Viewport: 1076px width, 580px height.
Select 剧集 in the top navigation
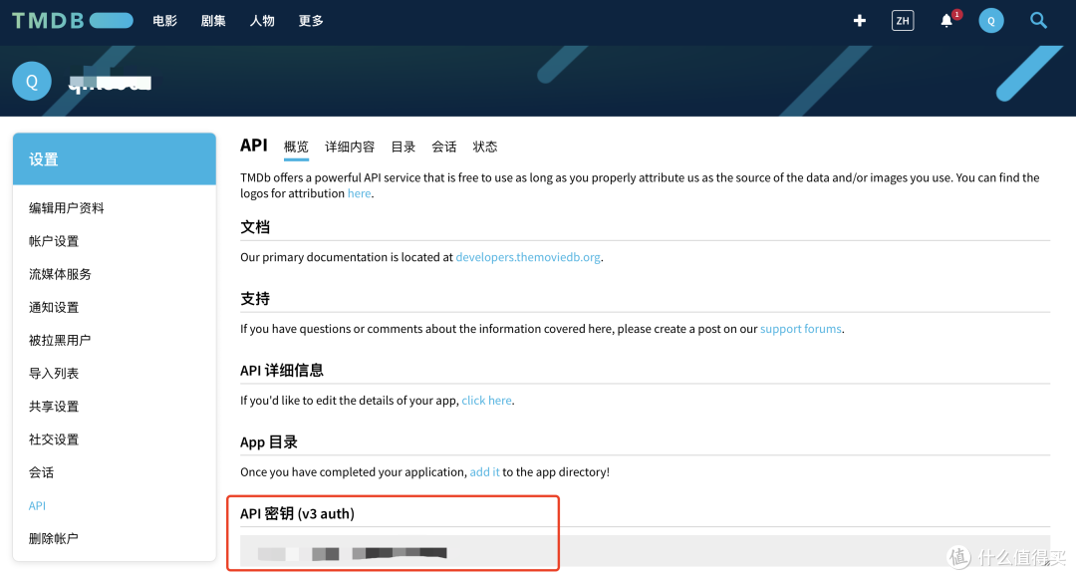pyautogui.click(x=212, y=20)
